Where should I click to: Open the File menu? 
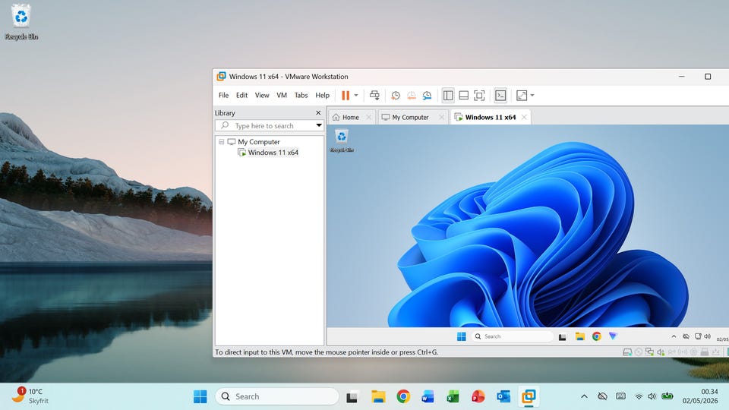[x=223, y=95]
